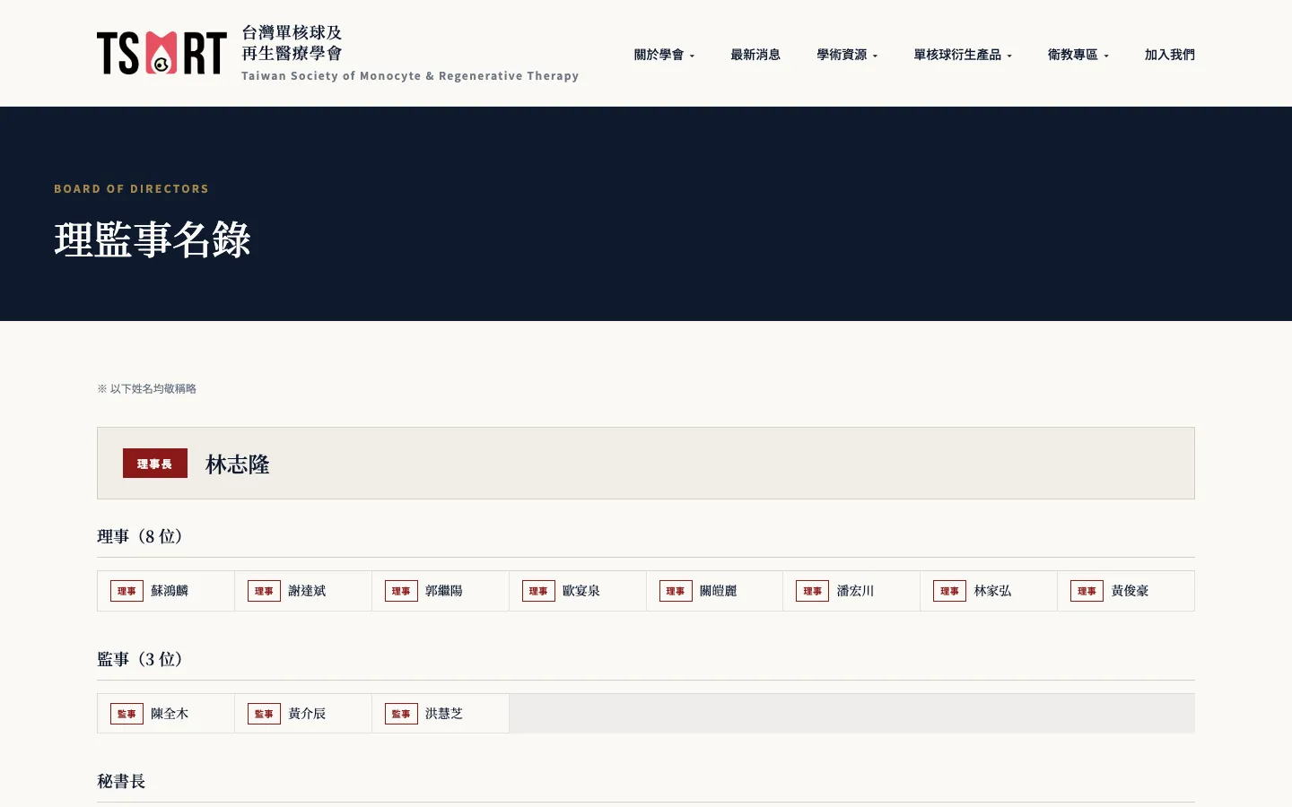This screenshot has width=1292, height=807.
Task: Go to 最新消息 page
Action: click(755, 55)
